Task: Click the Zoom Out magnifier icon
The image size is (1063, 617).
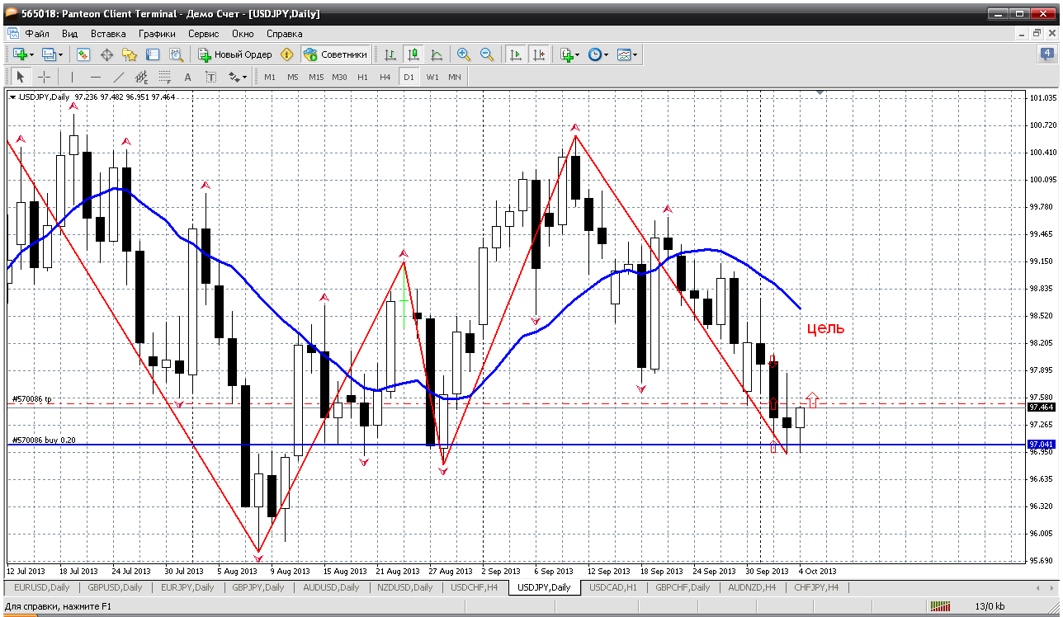Action: [x=487, y=54]
